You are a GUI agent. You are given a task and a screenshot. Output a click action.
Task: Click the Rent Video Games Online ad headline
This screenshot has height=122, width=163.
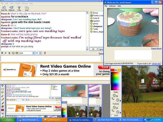[65, 66]
